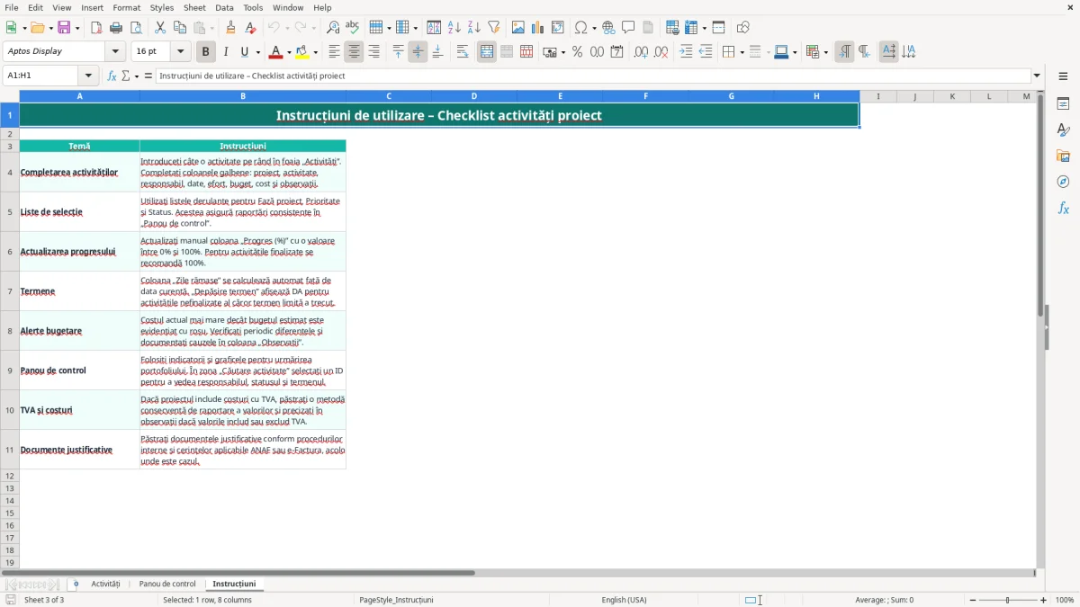Add a decimal place
Viewport: 1080px width, 607px height.
tap(641, 52)
